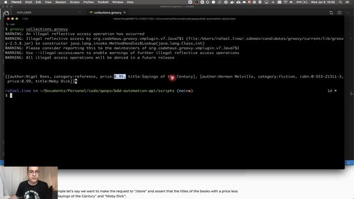The height and width of the screenshot is (199, 354).
Task: Zoom the iTerm2 terminal window
Action: [x=17, y=19]
